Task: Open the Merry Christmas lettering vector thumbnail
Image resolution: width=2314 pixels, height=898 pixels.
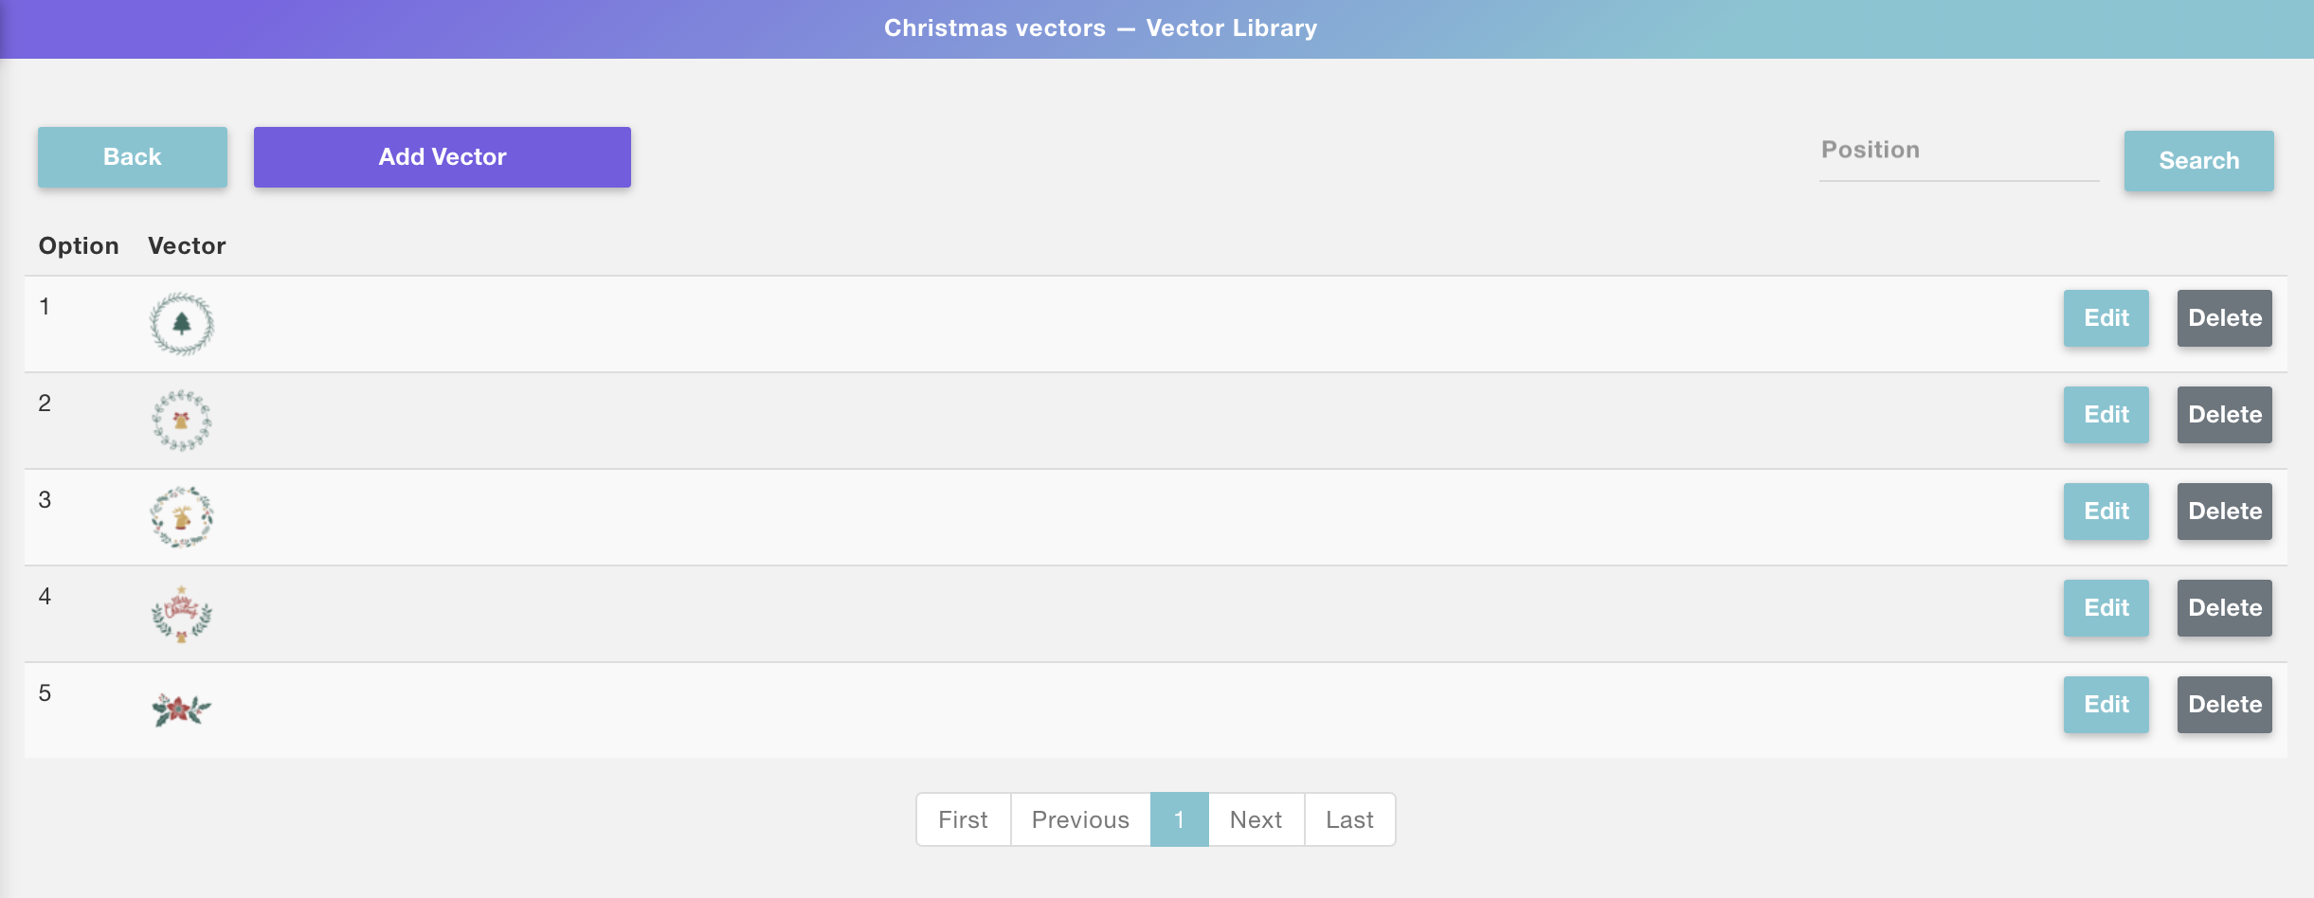Action: (182, 614)
